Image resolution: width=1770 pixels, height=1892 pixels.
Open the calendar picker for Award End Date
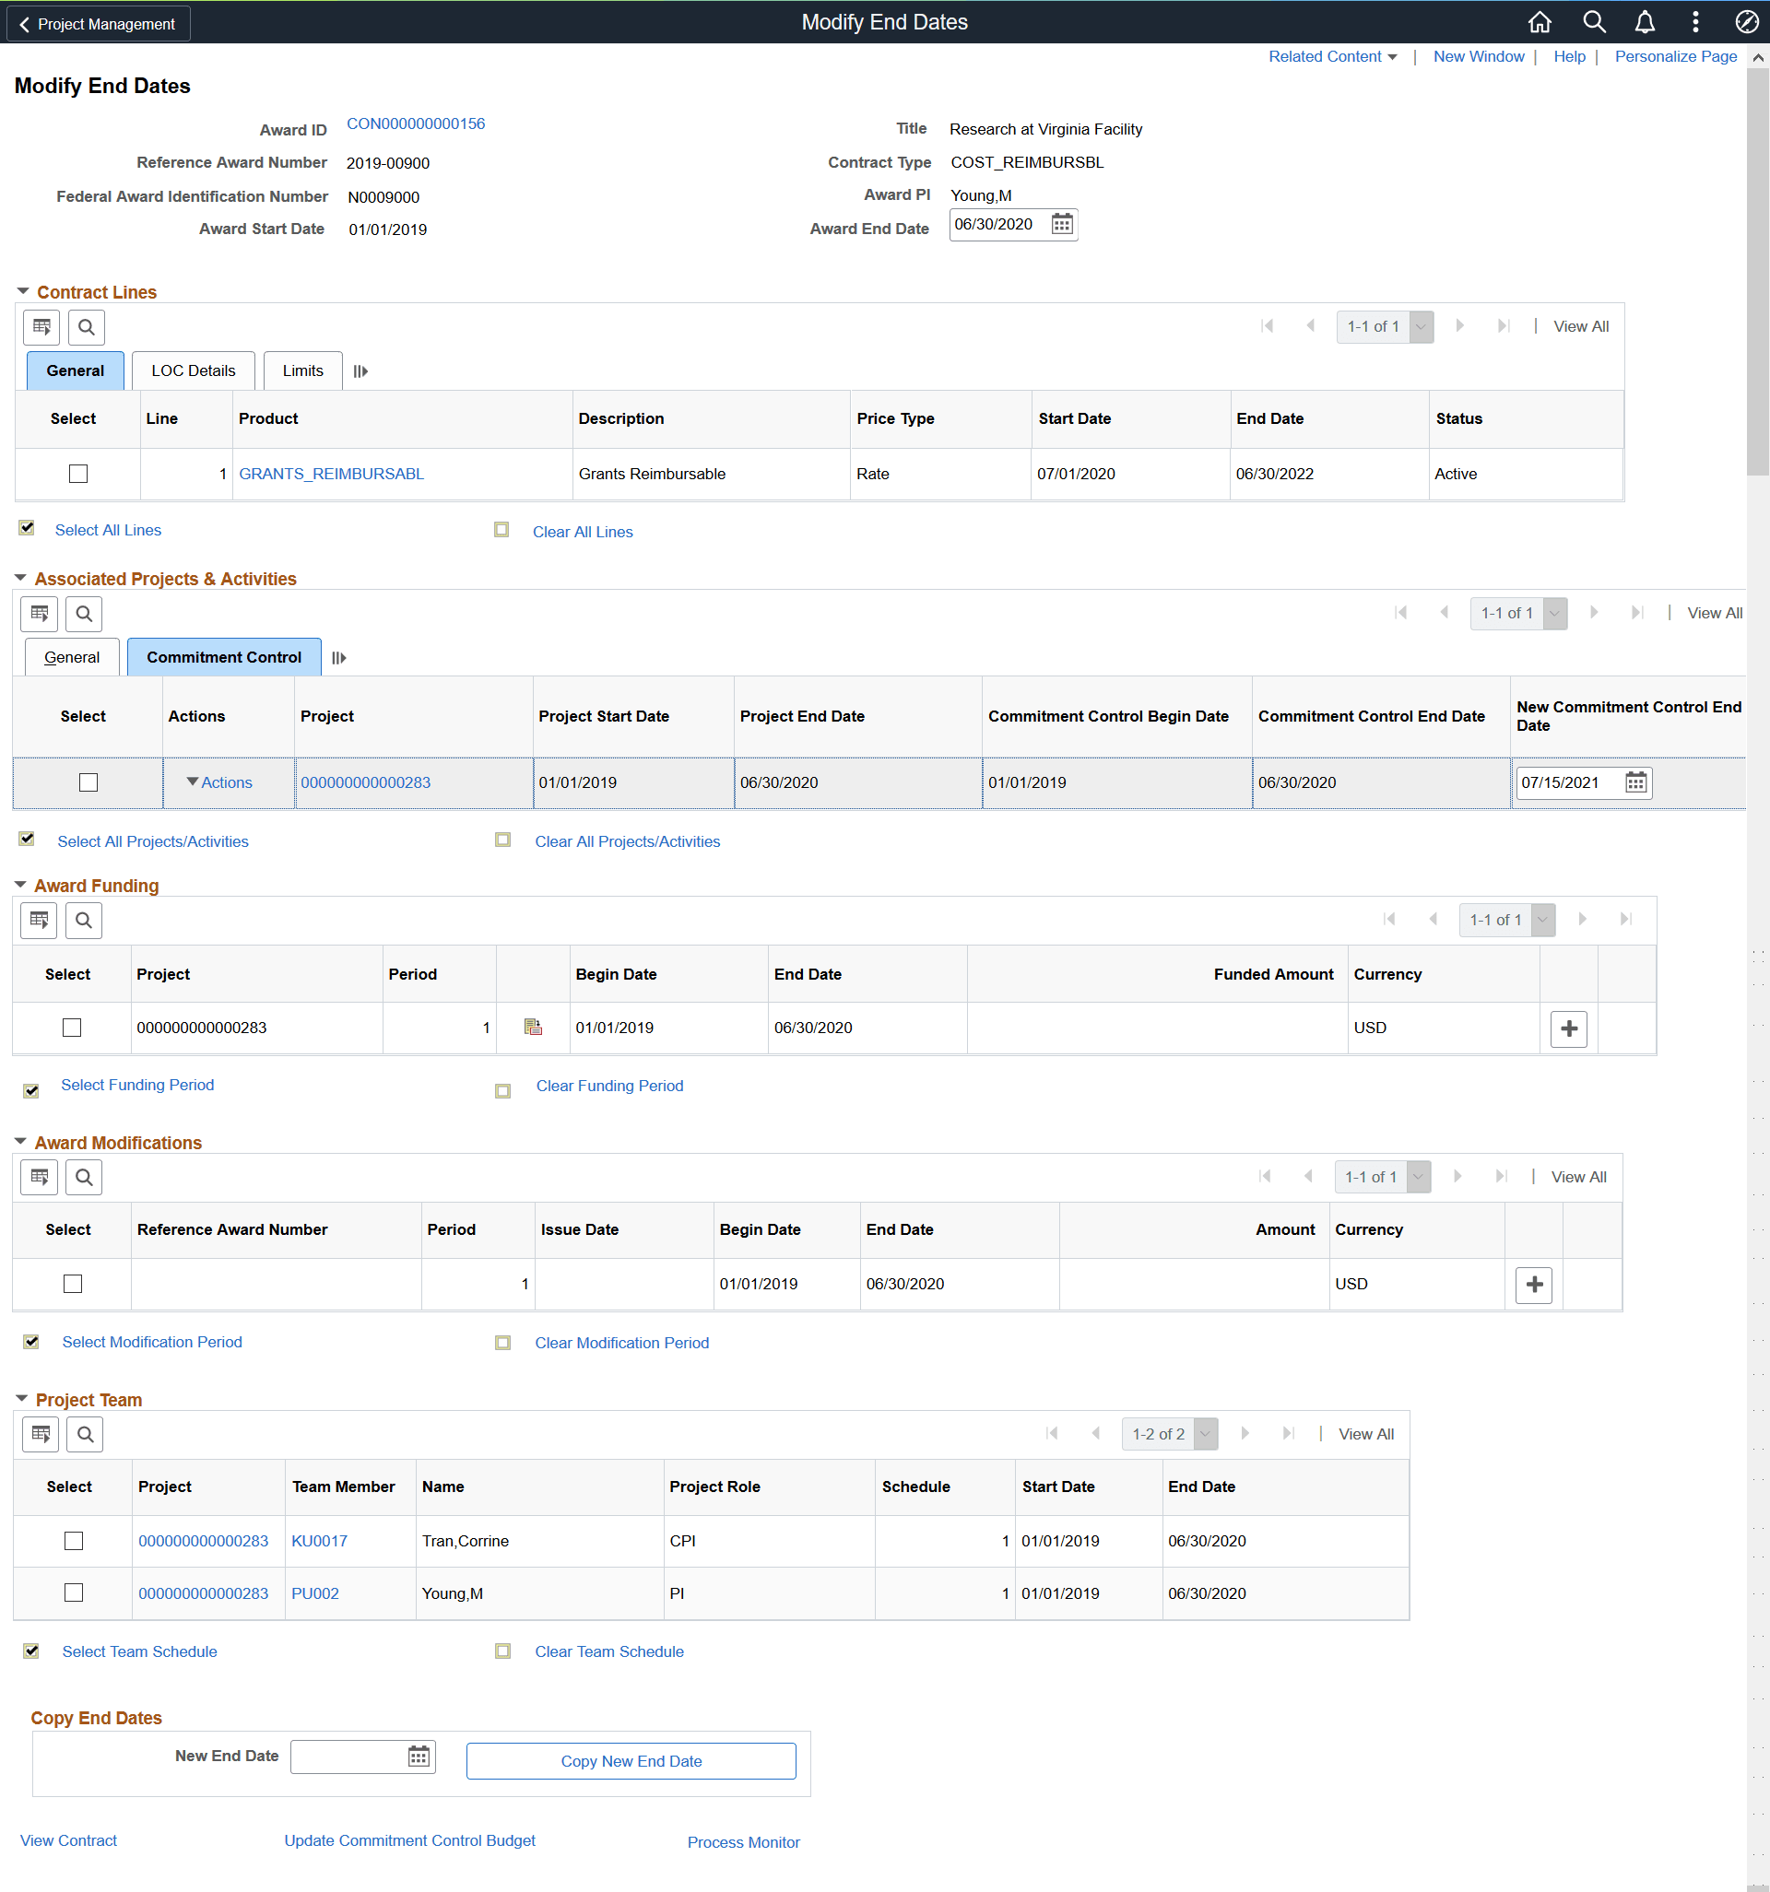tap(1062, 226)
